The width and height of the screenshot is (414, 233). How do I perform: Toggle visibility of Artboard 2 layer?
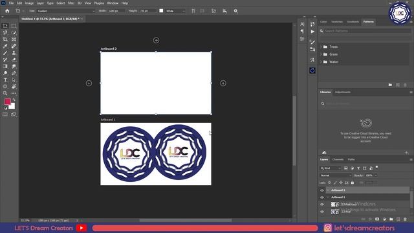click(x=322, y=190)
